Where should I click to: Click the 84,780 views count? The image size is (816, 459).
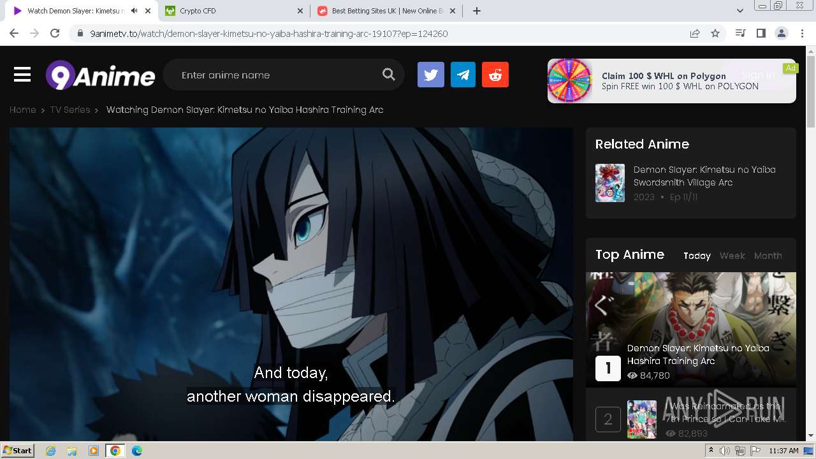coord(648,375)
